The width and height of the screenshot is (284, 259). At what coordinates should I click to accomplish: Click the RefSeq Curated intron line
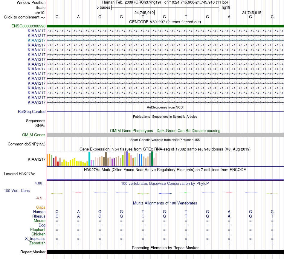[165, 112]
